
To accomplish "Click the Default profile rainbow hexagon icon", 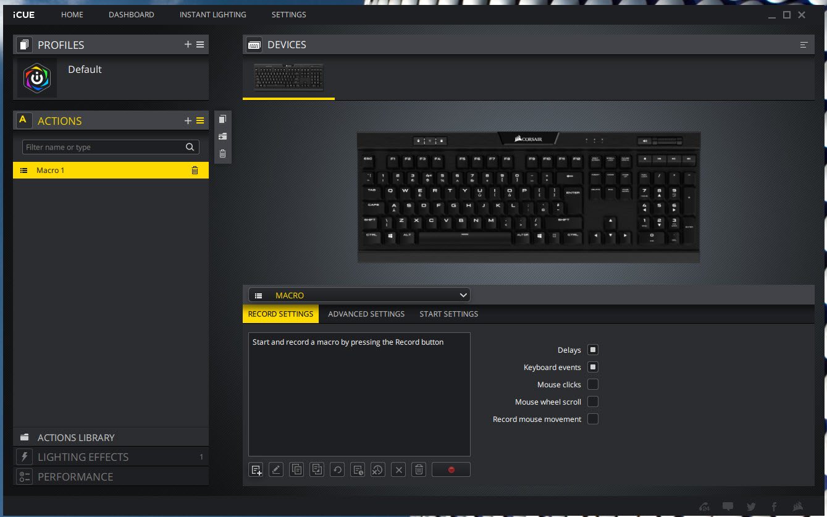I will coord(37,78).
